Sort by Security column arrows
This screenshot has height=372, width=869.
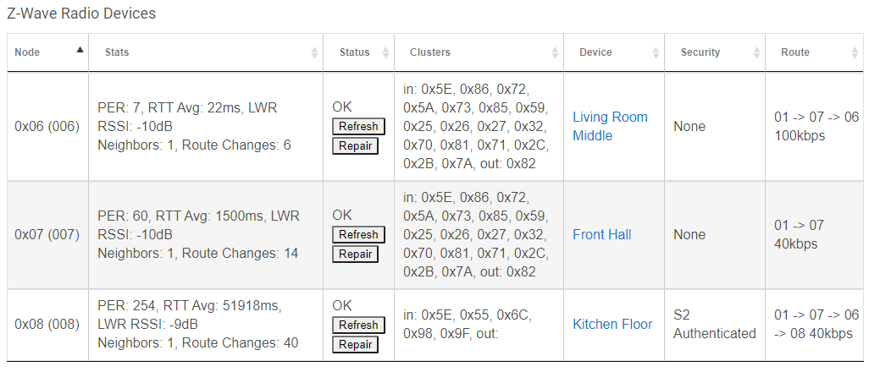[756, 52]
